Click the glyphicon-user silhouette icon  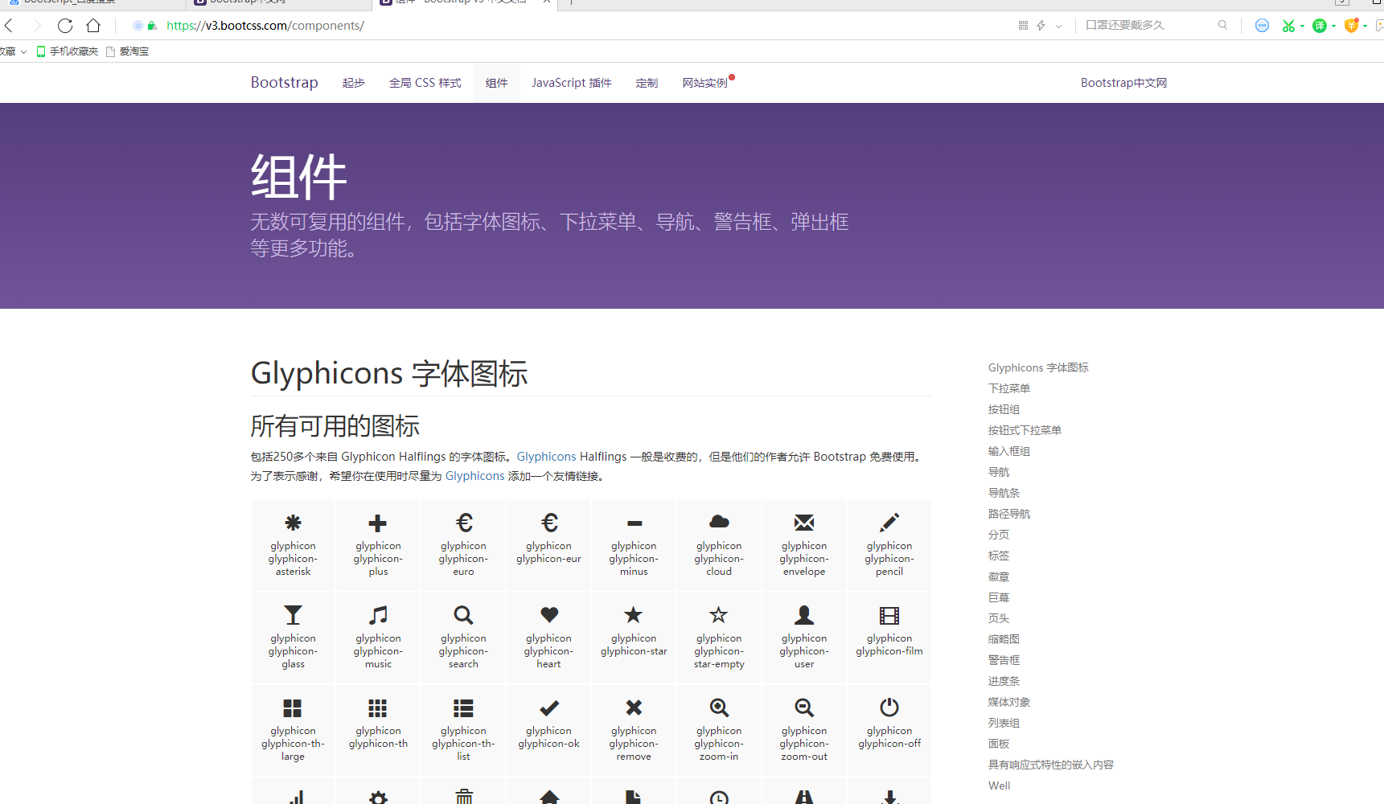point(803,615)
